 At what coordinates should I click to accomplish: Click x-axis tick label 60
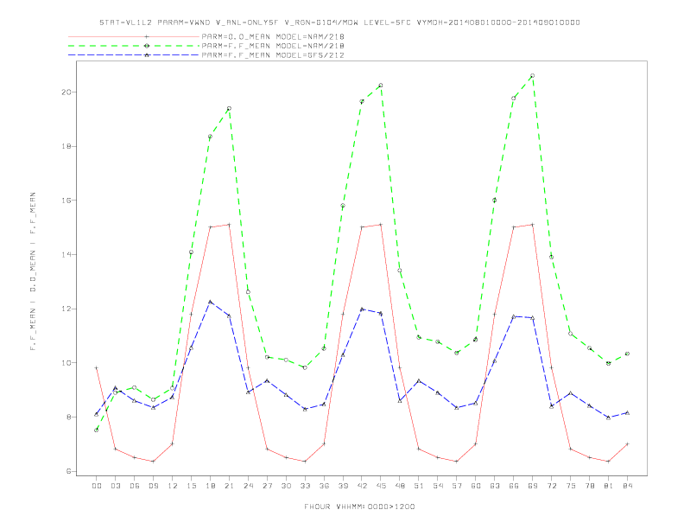[476, 486]
